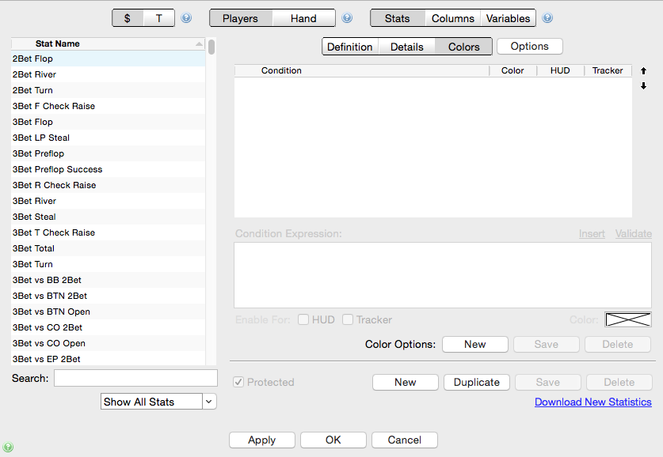Select the T tournament toggle

coord(159,18)
